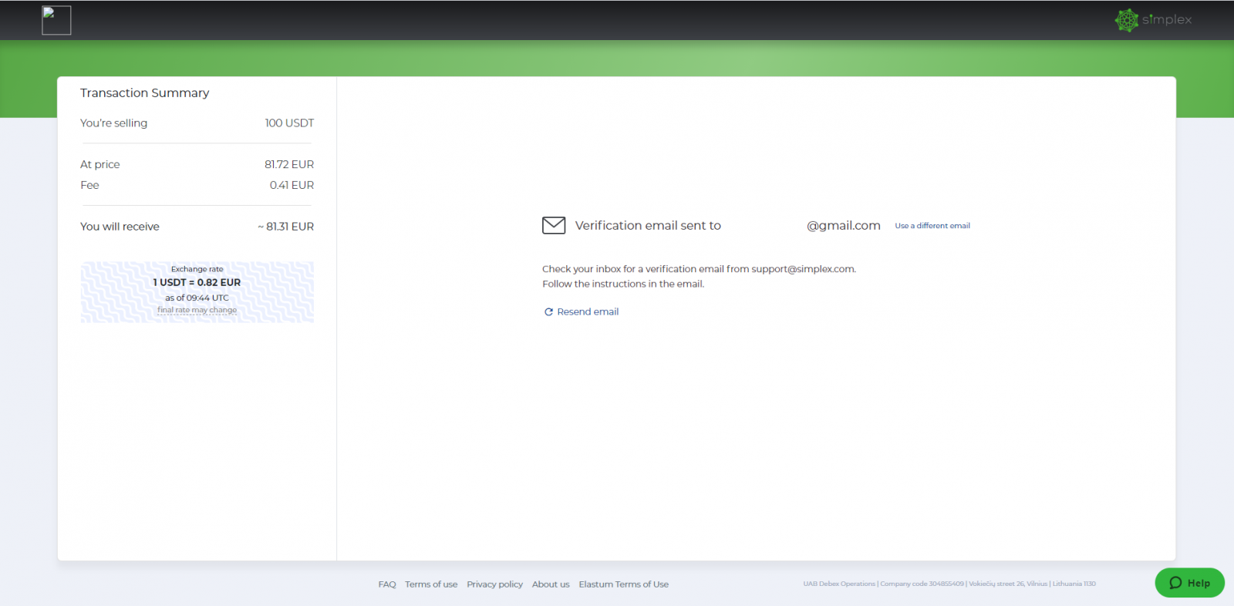Click the Resend email link

(x=588, y=312)
